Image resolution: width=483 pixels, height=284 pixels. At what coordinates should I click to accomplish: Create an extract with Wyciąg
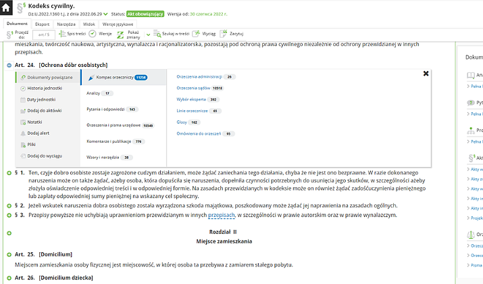[204, 34]
